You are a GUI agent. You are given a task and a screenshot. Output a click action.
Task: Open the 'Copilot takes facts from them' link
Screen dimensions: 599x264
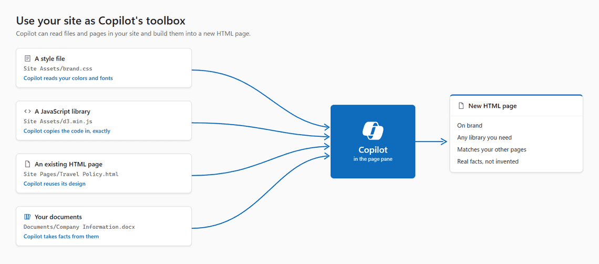pyautogui.click(x=61, y=237)
